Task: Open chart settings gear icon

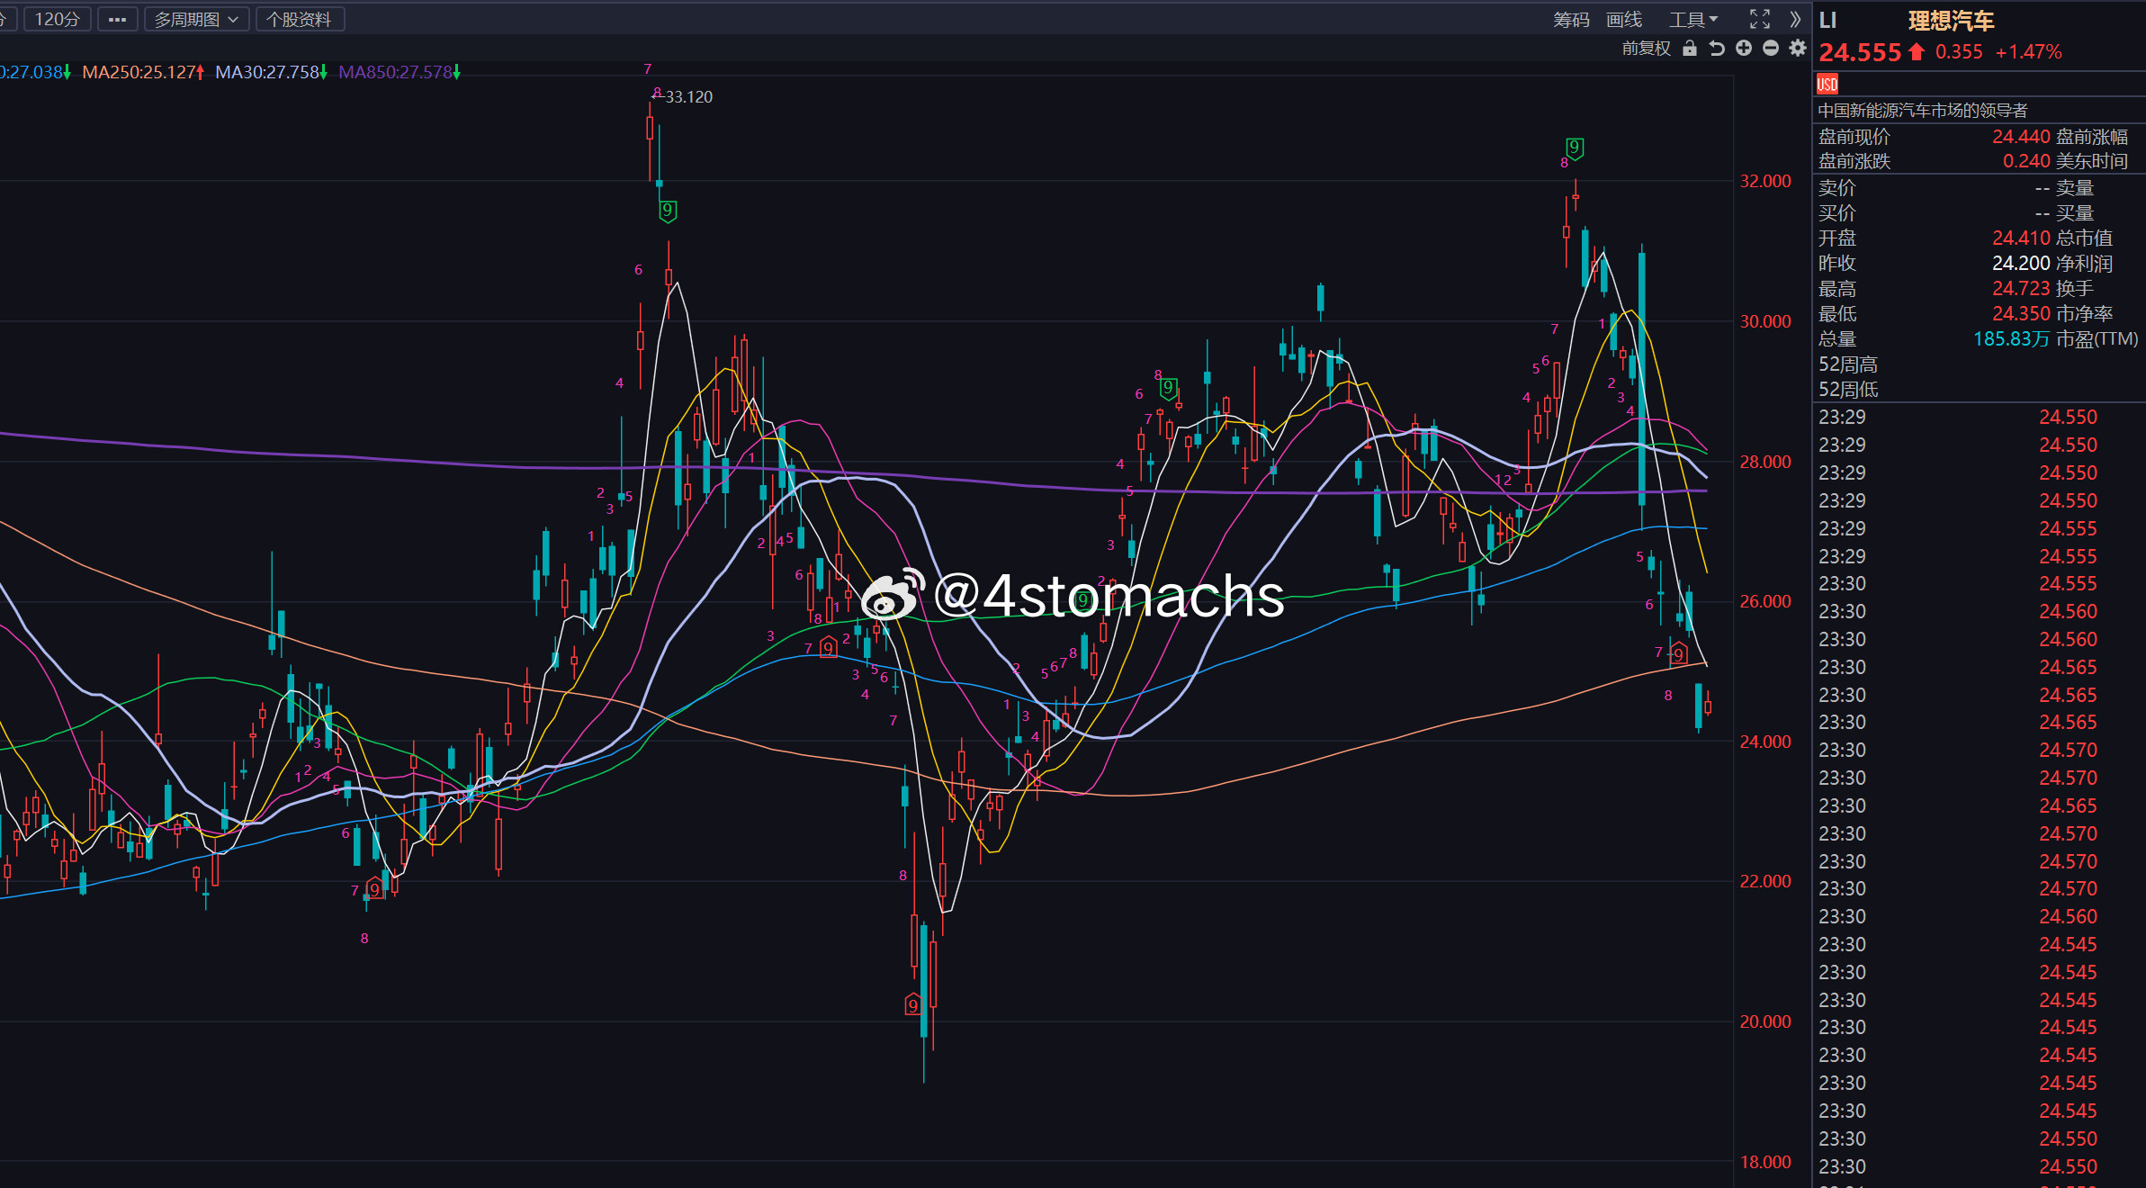Action: click(1798, 49)
